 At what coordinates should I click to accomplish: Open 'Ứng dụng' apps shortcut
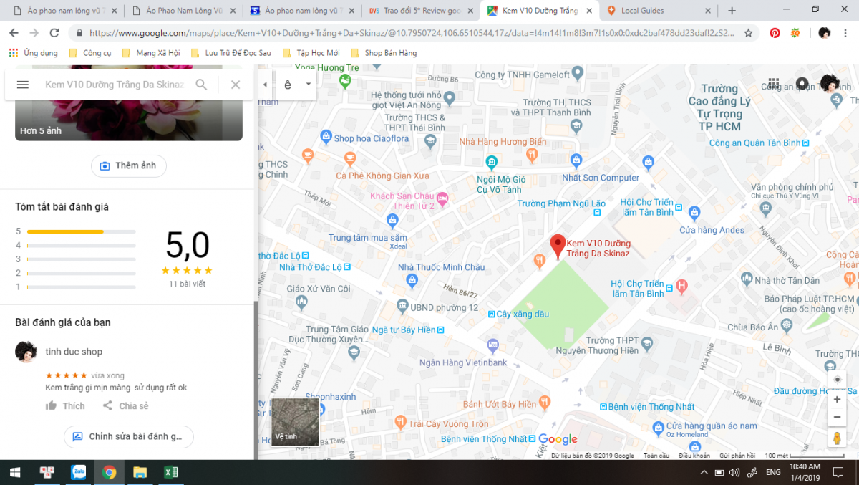click(32, 53)
